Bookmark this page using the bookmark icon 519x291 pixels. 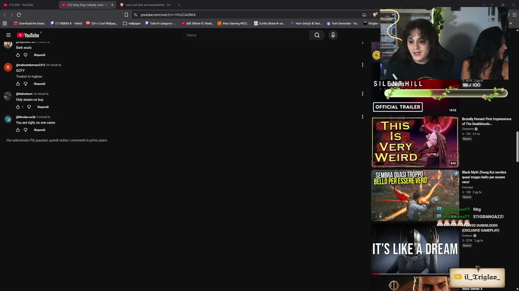pyautogui.click(x=126, y=15)
